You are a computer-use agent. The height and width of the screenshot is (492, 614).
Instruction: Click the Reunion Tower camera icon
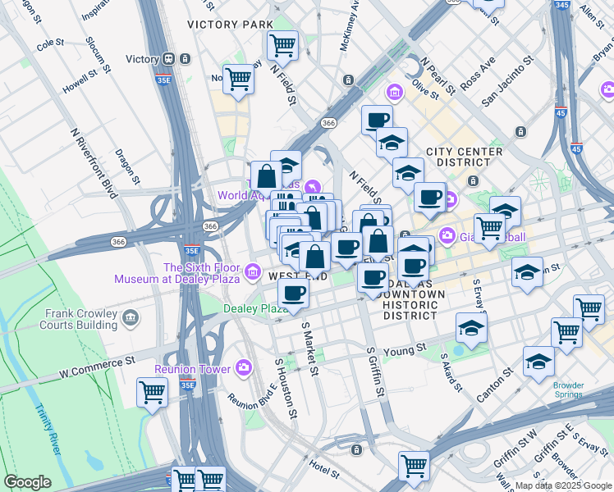243,368
